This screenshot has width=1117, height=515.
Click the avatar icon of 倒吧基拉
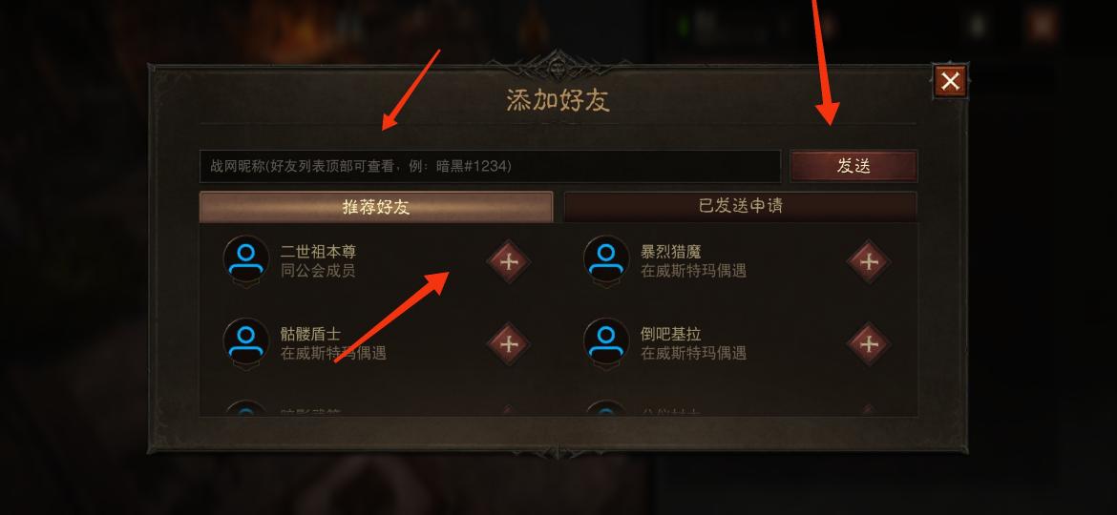click(606, 343)
